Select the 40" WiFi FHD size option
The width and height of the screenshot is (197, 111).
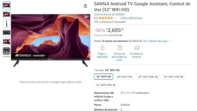(x=125, y=77)
